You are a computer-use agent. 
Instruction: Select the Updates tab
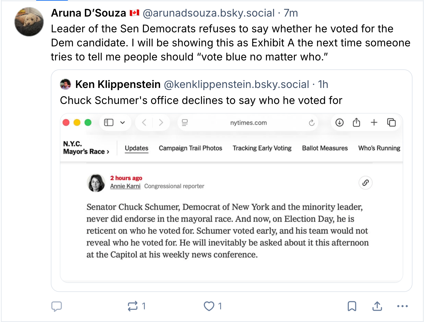pyautogui.click(x=136, y=148)
